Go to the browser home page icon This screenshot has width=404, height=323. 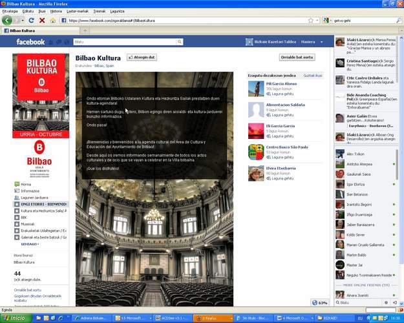click(53, 21)
